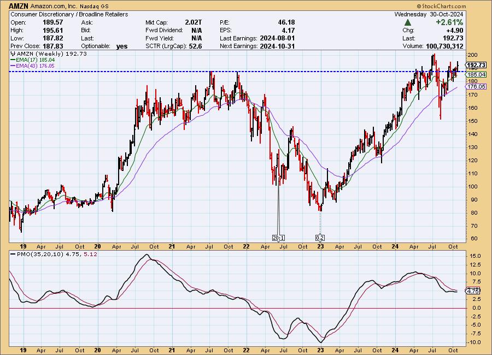Click the date Wednesday 30-Oct-2024
The image size is (492, 355).
[429, 14]
